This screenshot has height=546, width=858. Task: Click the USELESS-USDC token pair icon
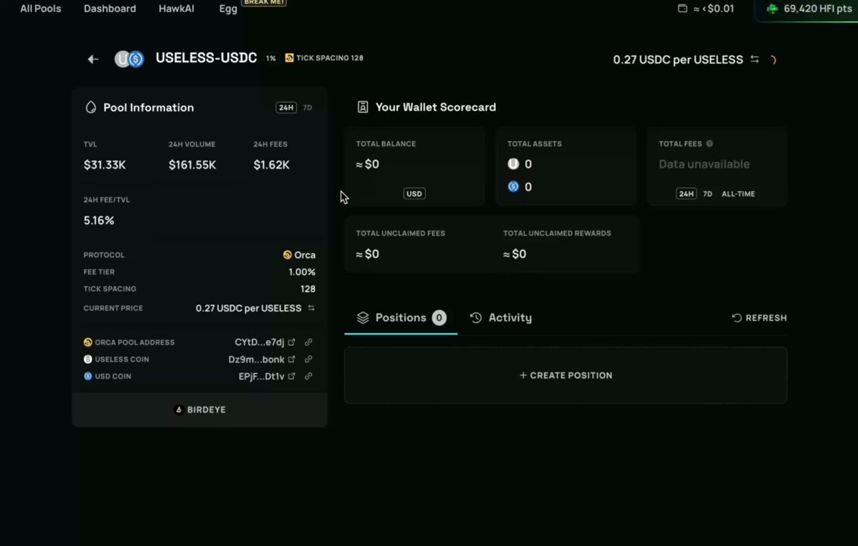[129, 59]
